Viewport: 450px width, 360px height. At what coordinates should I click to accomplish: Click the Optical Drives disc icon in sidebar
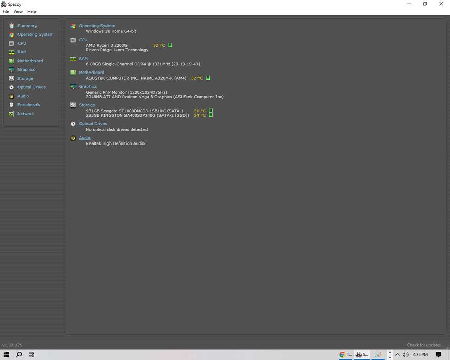[11, 87]
